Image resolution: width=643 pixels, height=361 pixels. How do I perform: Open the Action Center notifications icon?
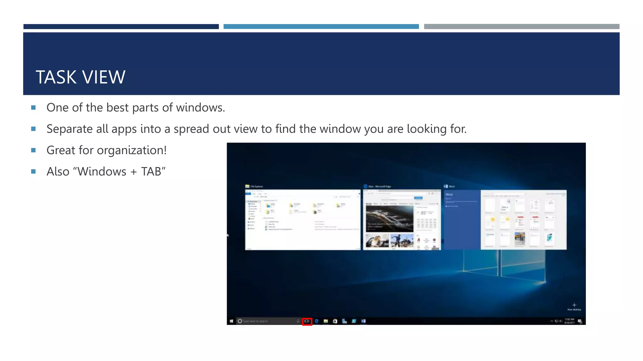point(580,321)
